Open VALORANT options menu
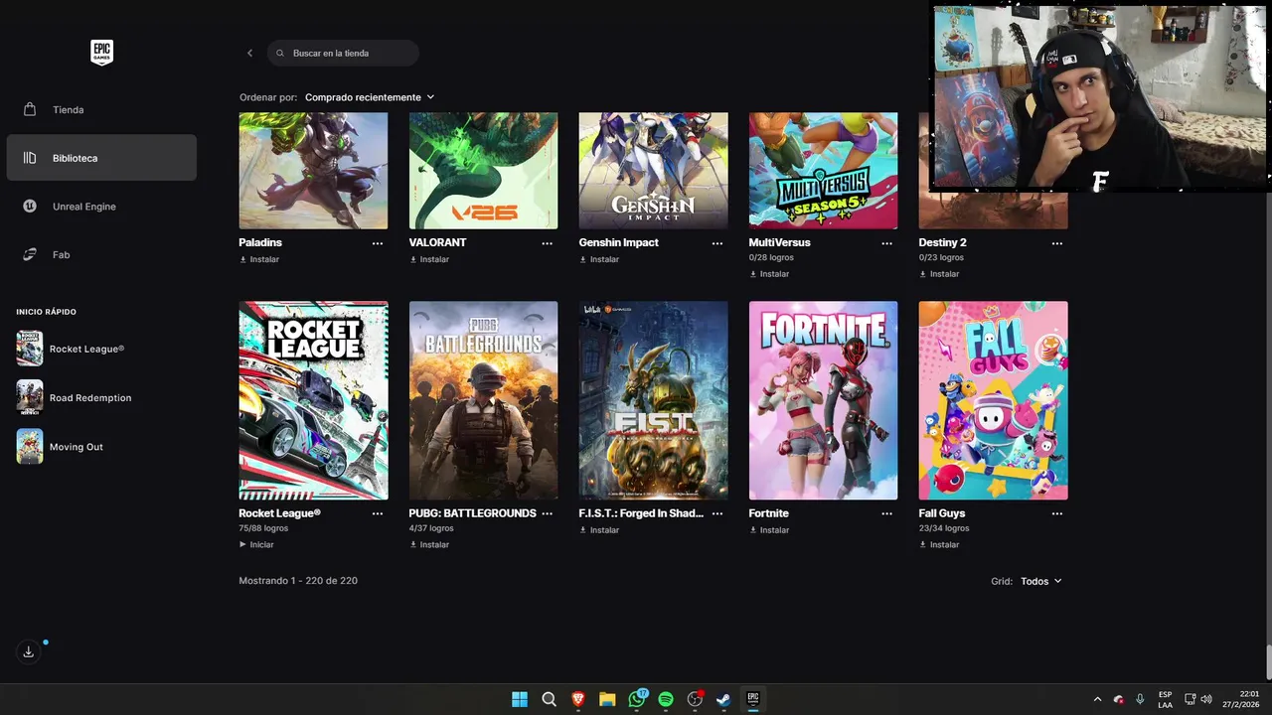The image size is (1272, 715). (548, 243)
